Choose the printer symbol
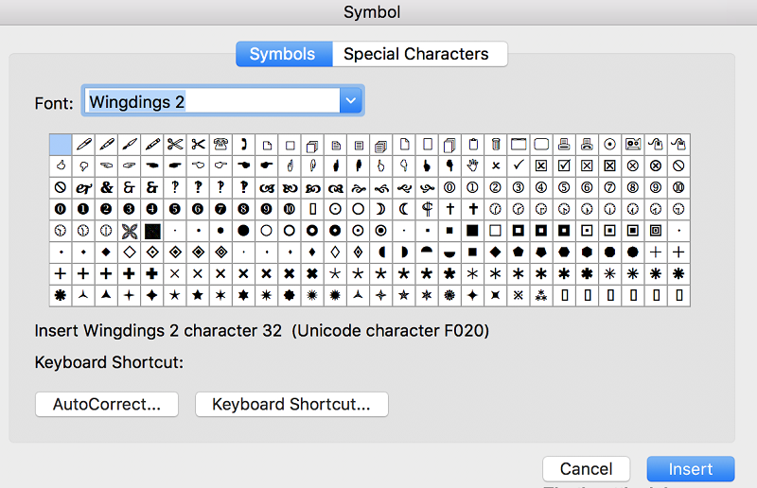 coord(564,145)
